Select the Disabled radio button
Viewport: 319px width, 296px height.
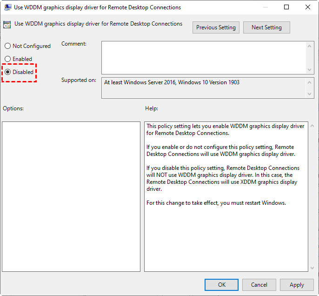[x=8, y=72]
